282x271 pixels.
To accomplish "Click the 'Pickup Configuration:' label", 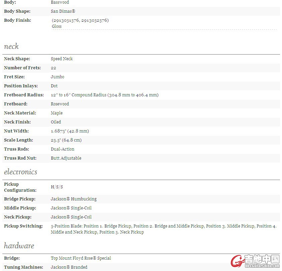I will 20,187.
